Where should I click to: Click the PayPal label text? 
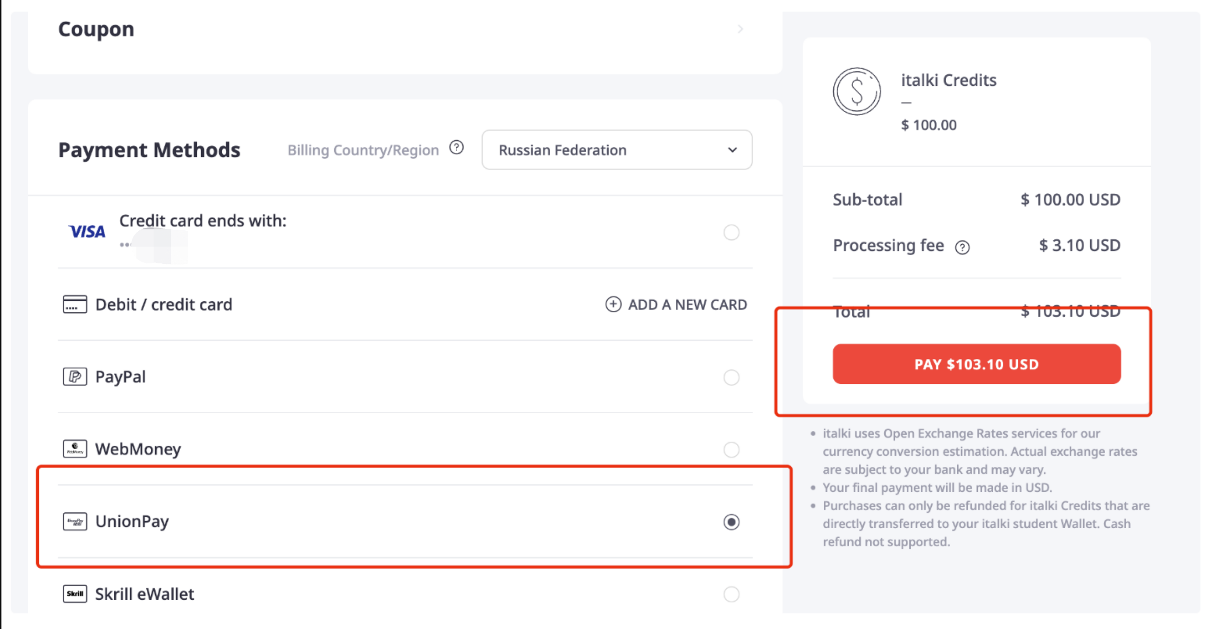(x=120, y=377)
